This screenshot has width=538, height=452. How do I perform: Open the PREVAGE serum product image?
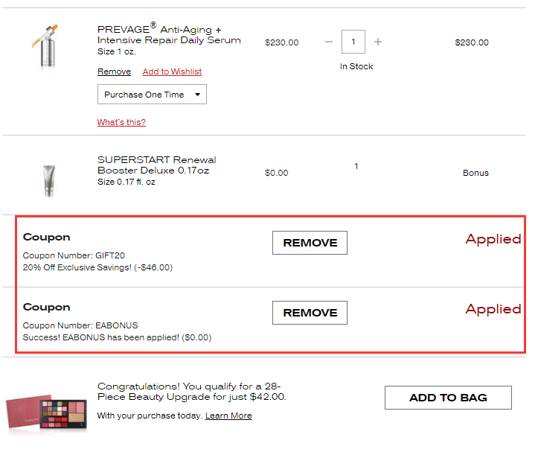coord(45,47)
